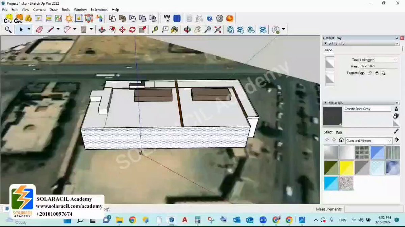Screen dimensions: 405x227
Task: Select the bright blue material swatch
Action: 331,183
